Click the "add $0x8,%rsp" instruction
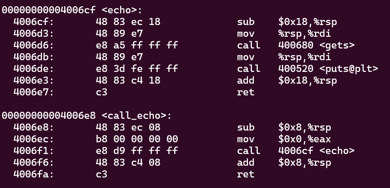 284,163
